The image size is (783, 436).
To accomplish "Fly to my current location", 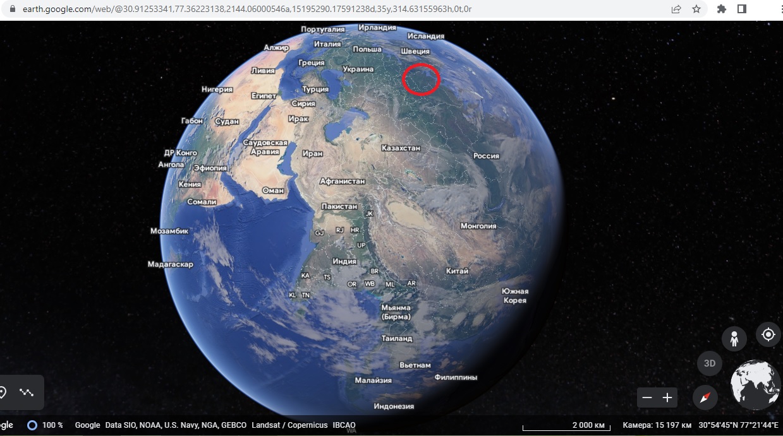I will pos(768,334).
